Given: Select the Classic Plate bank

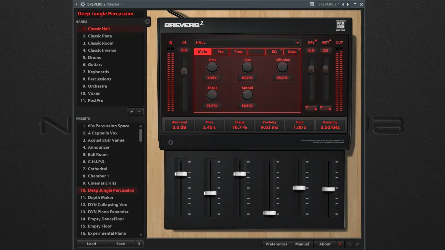Looking at the screenshot, I should coord(110,36).
